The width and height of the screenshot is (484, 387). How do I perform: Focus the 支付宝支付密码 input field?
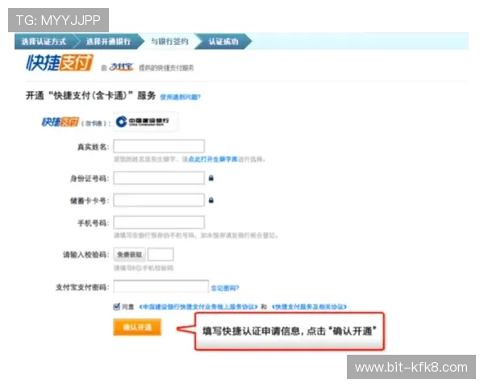[161, 286]
